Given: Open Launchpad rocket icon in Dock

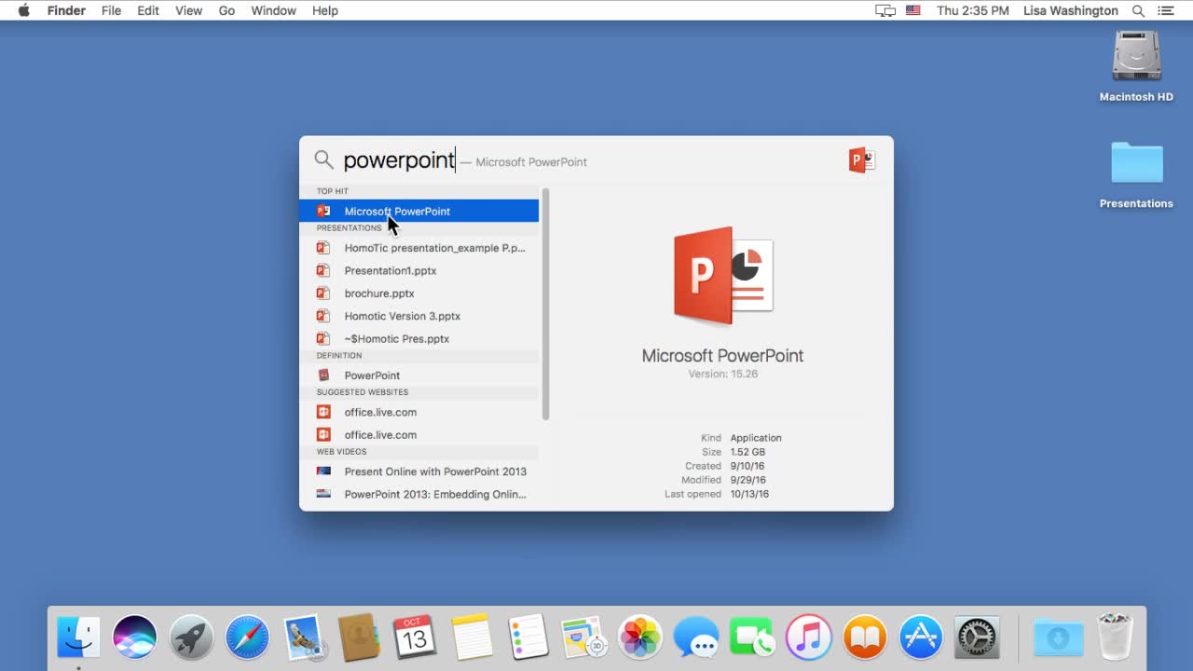Looking at the screenshot, I should click(x=191, y=637).
